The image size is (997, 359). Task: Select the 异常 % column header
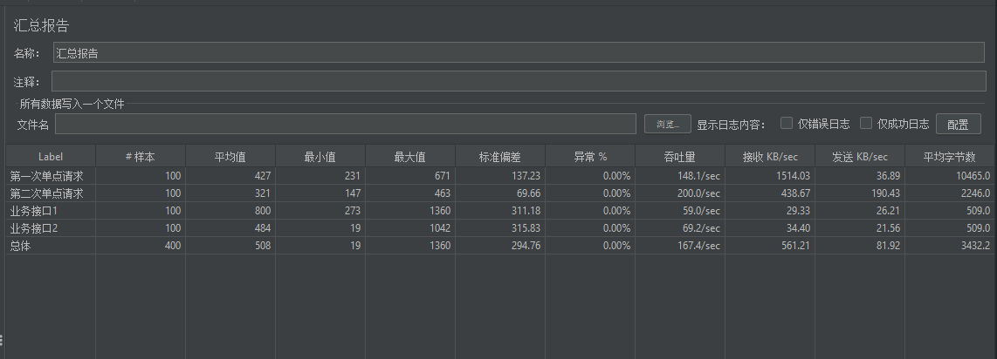590,157
